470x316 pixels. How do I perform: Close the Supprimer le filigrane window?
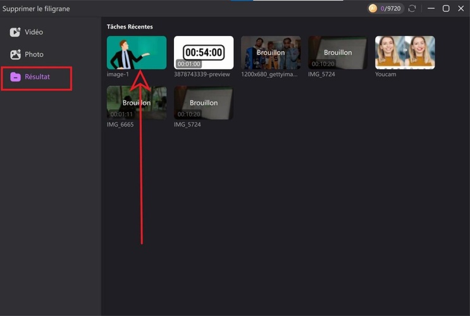pos(461,8)
